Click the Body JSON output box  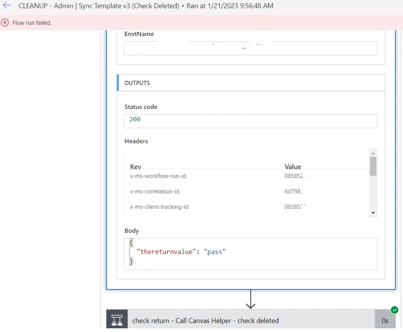click(251, 254)
